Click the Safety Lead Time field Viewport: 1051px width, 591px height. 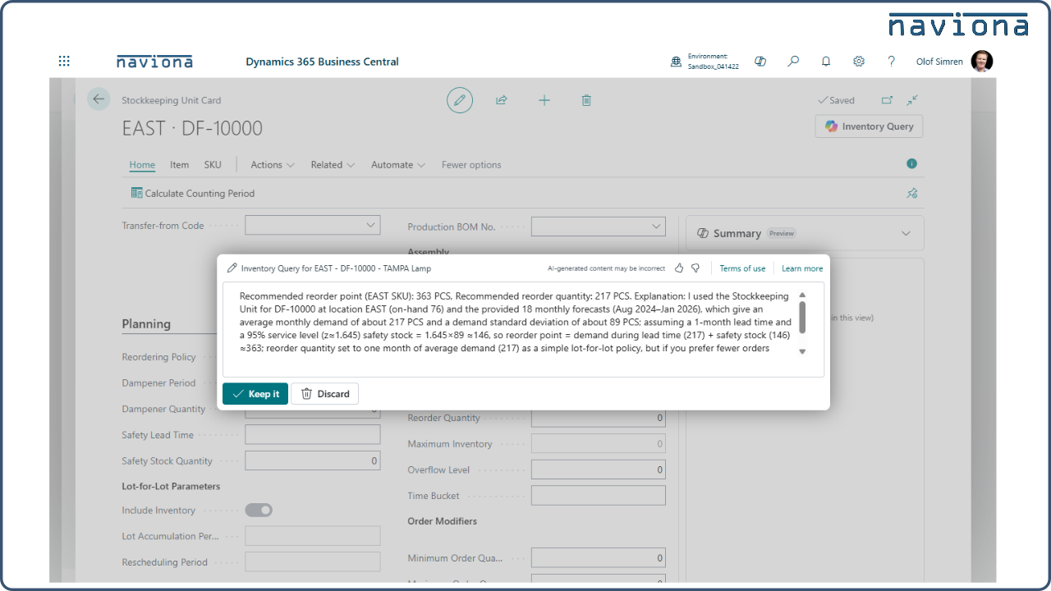click(x=313, y=435)
